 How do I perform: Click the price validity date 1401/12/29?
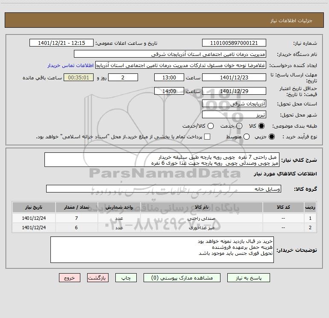coord(234,91)
